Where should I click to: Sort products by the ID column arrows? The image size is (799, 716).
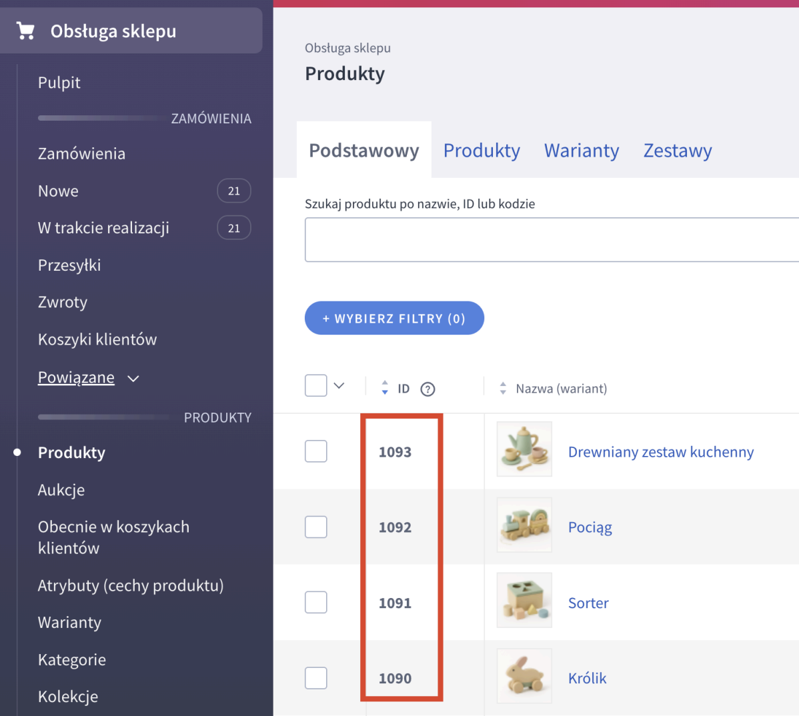[x=385, y=388]
